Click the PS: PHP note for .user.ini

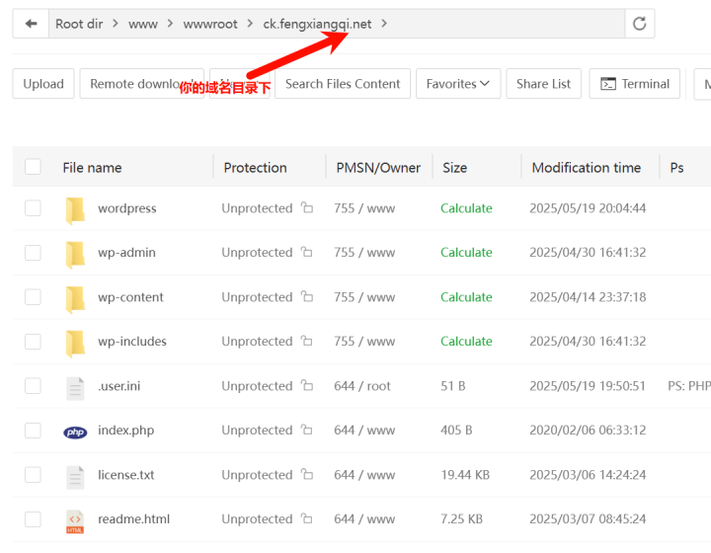click(689, 386)
